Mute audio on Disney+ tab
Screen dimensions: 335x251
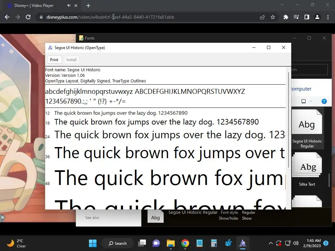[69, 6]
